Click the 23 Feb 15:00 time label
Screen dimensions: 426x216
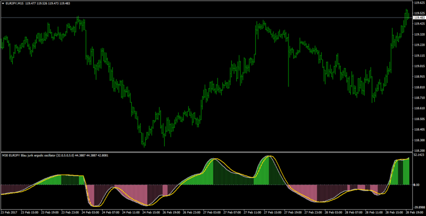tap(30, 212)
